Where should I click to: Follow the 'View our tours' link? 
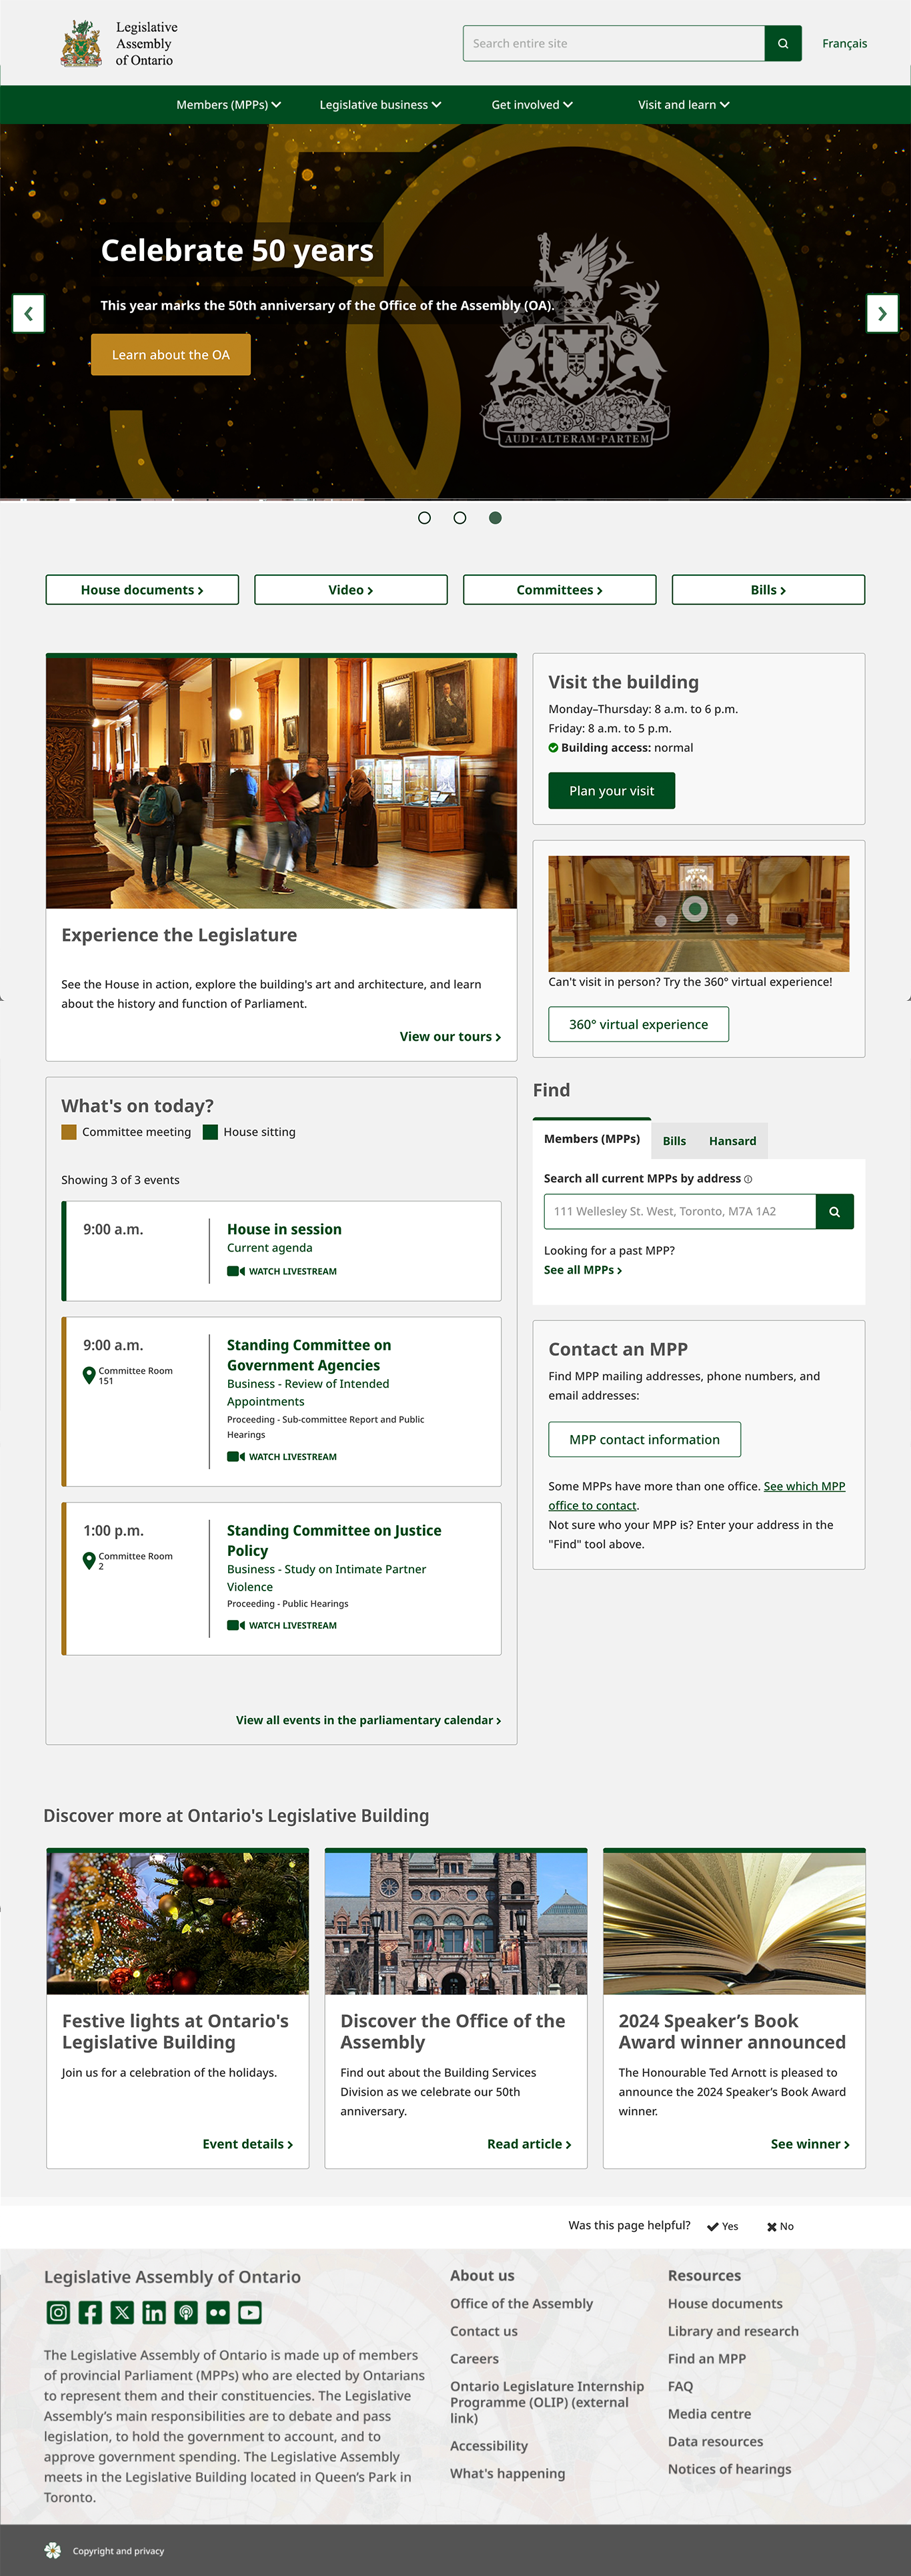(451, 1037)
